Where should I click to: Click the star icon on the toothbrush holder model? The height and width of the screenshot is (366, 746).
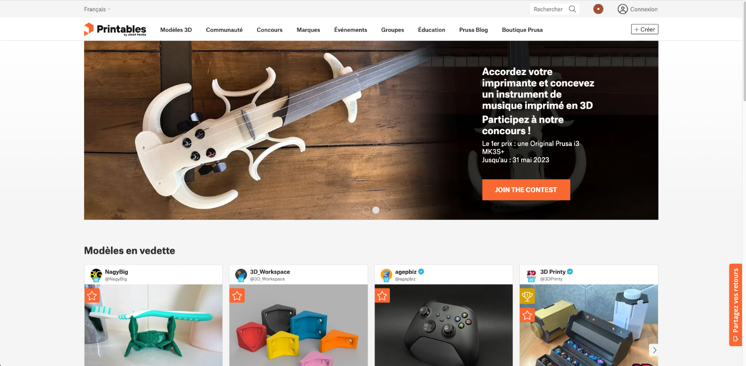pos(92,296)
